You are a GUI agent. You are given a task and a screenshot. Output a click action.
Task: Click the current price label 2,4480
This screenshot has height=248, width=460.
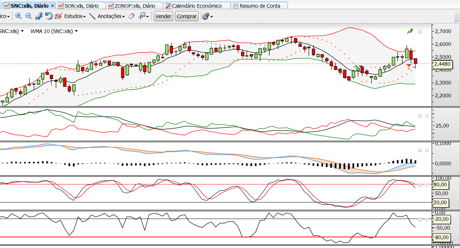tap(442, 64)
